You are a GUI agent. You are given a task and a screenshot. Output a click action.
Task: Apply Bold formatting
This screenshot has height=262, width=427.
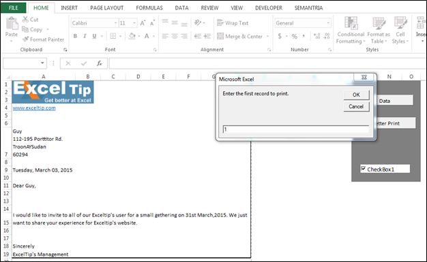point(75,36)
